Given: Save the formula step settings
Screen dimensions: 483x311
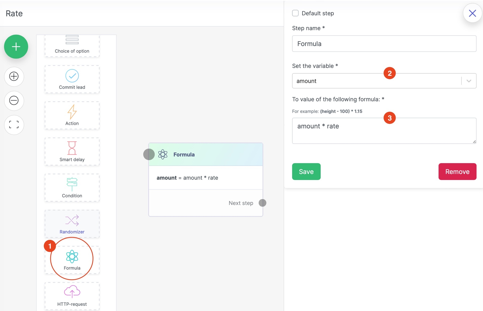Looking at the screenshot, I should [x=306, y=171].
